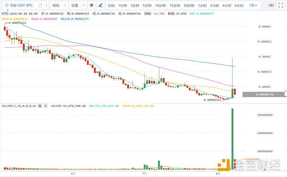The image size is (287, 177).
Task: Click the high marker 0.00003124
Action: click(16, 23)
